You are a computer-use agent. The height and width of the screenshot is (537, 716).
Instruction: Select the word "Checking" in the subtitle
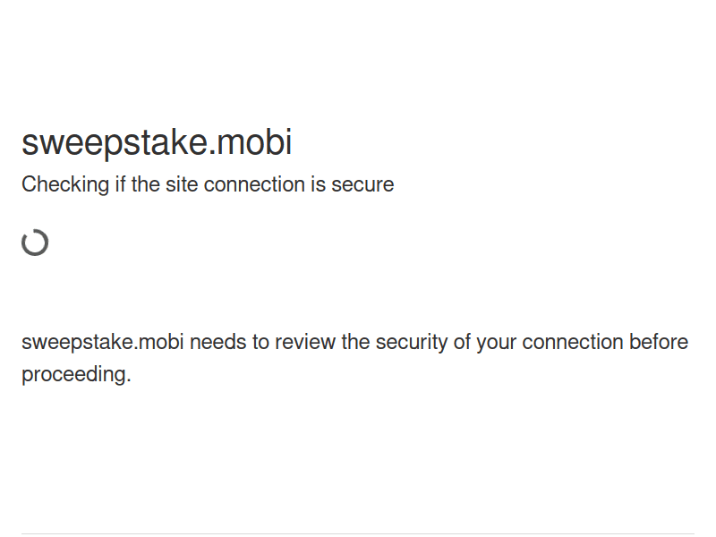[x=64, y=185]
